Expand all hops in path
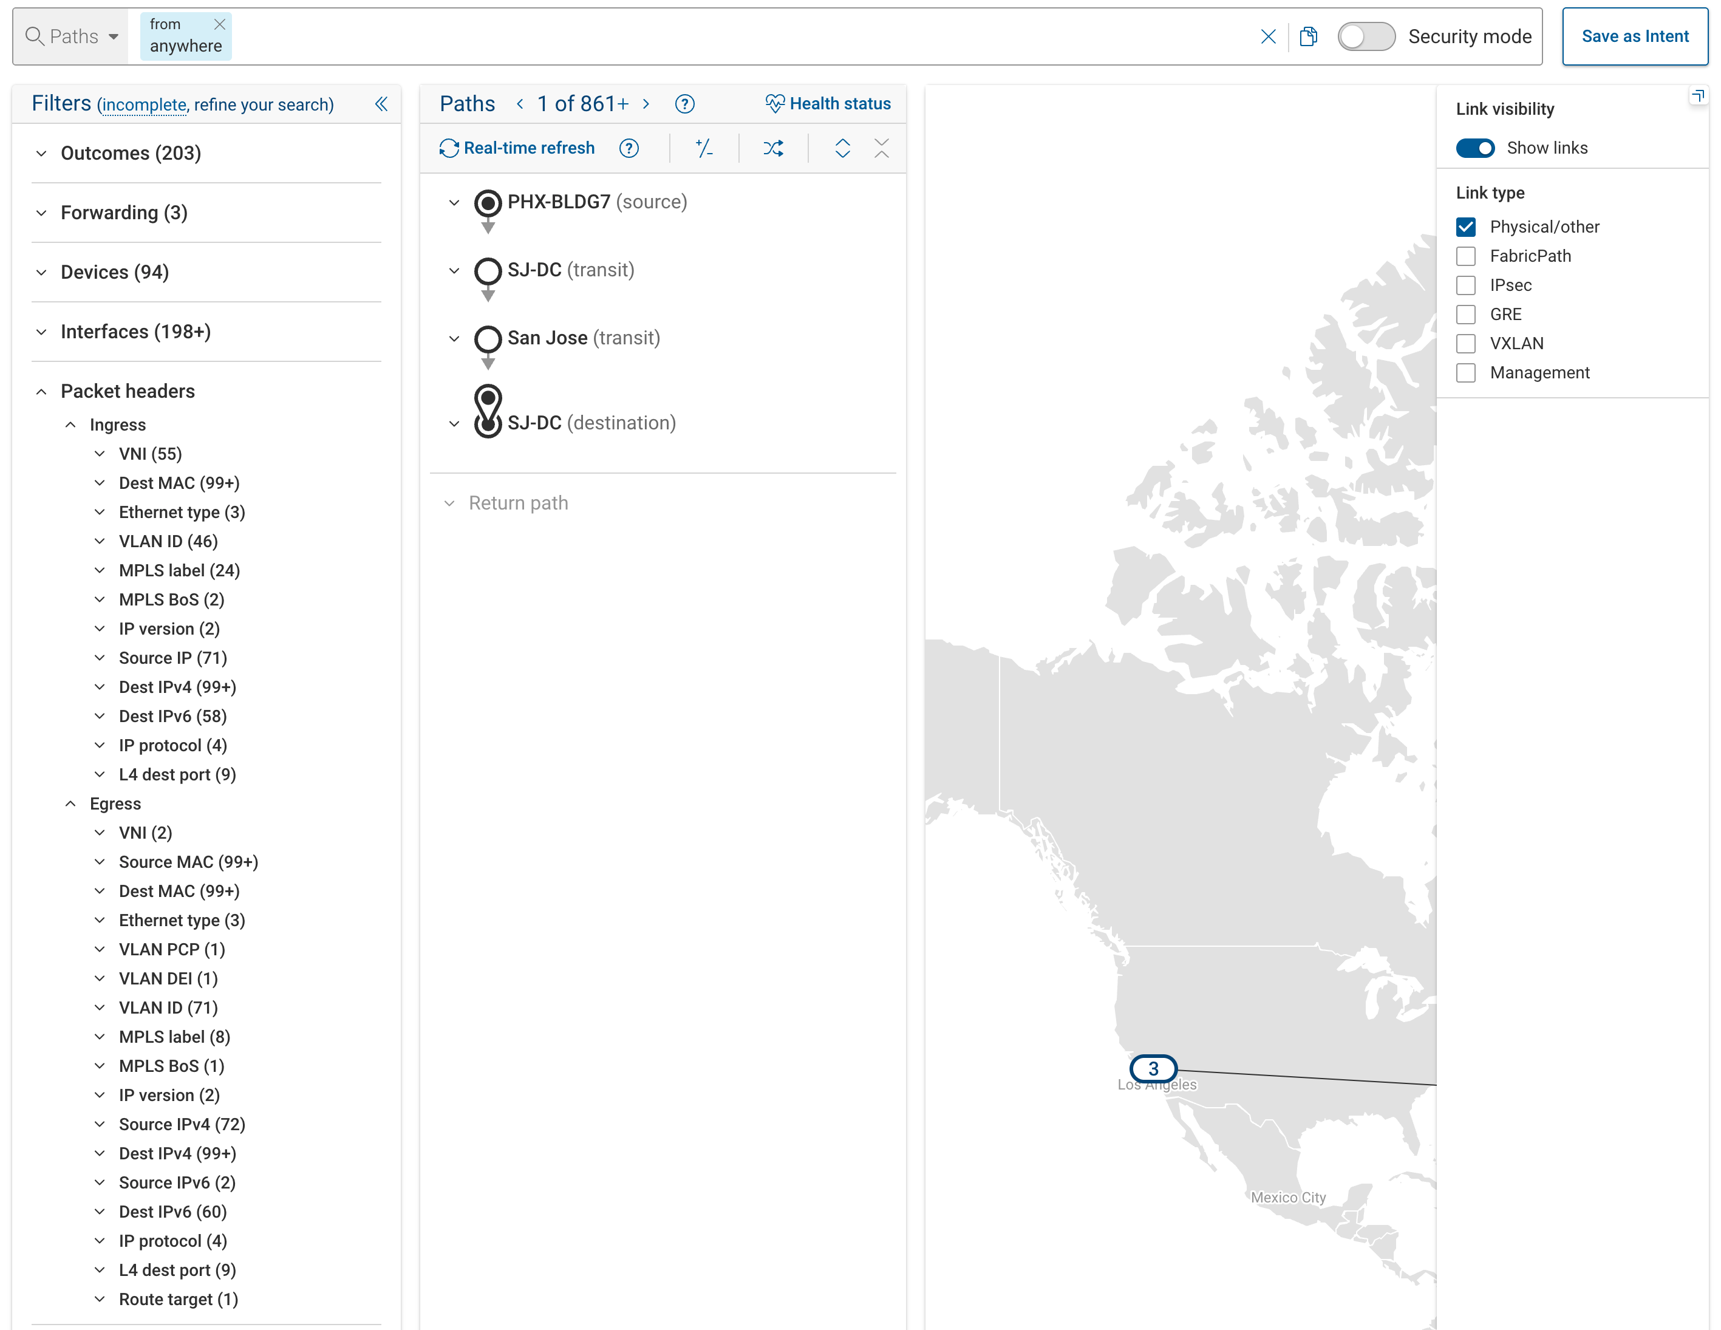Viewport: 1721px width, 1330px height. click(x=842, y=148)
